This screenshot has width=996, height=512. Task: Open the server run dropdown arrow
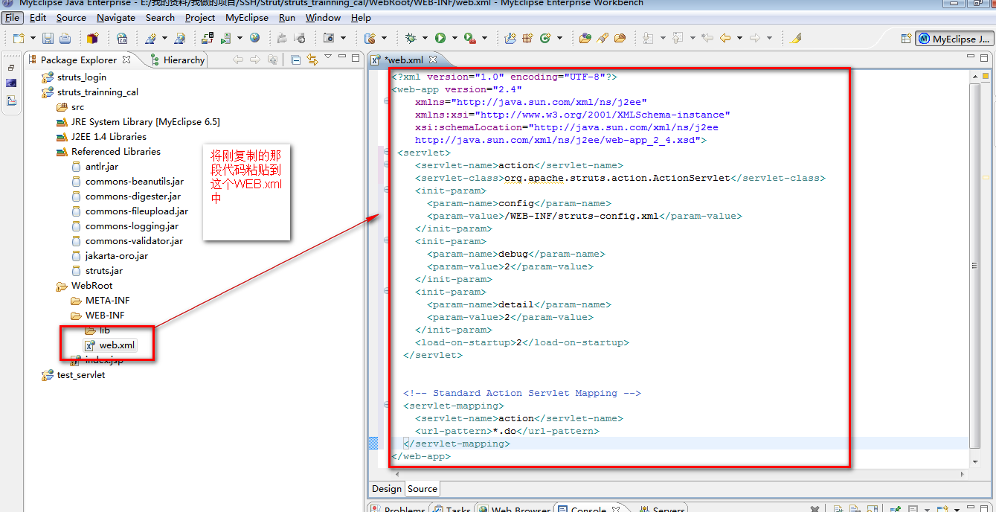coord(240,38)
